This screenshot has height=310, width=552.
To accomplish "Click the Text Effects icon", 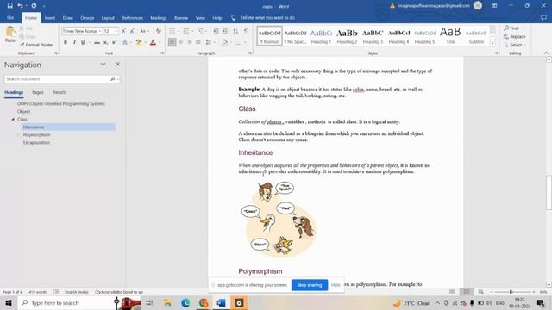I will [125, 42].
